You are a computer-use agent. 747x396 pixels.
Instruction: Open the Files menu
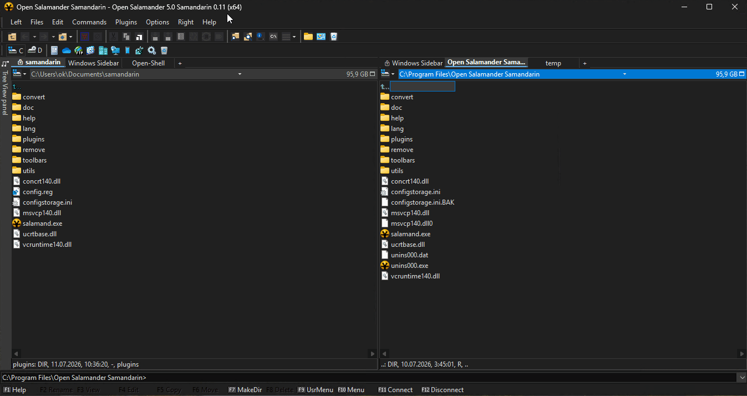coord(37,22)
